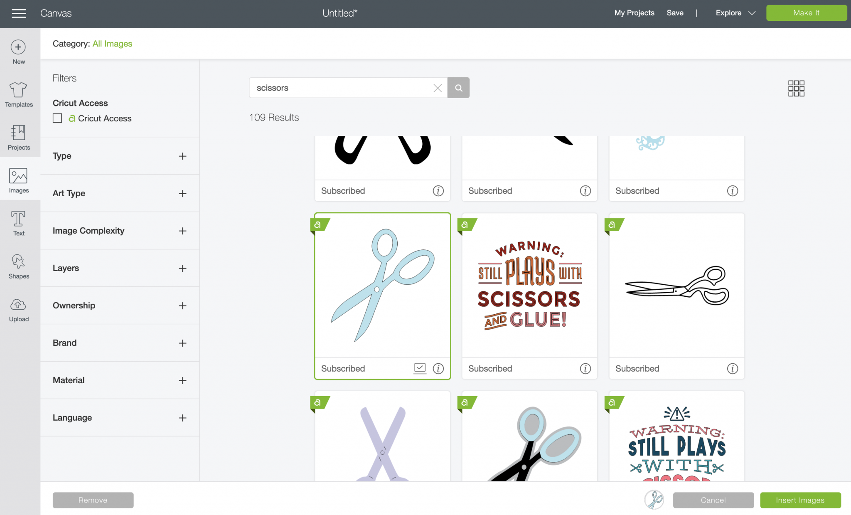Enable the Cricut Access filter checkbox
851x515 pixels.
(x=57, y=118)
